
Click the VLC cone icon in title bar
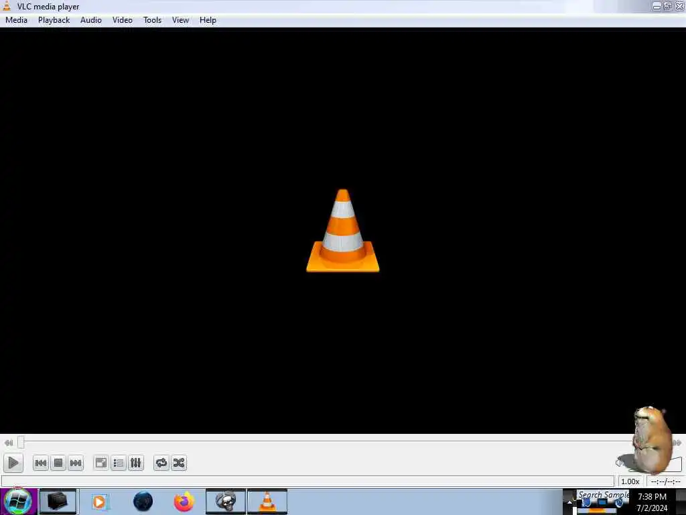coord(7,6)
